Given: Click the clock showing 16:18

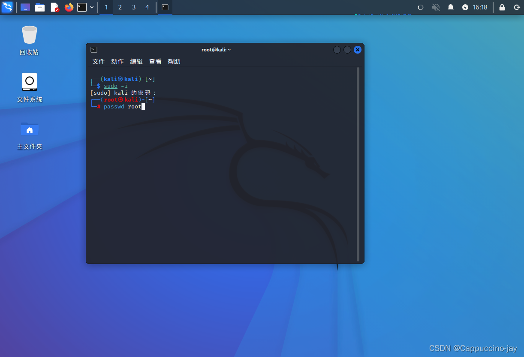Looking at the screenshot, I should click(480, 7).
